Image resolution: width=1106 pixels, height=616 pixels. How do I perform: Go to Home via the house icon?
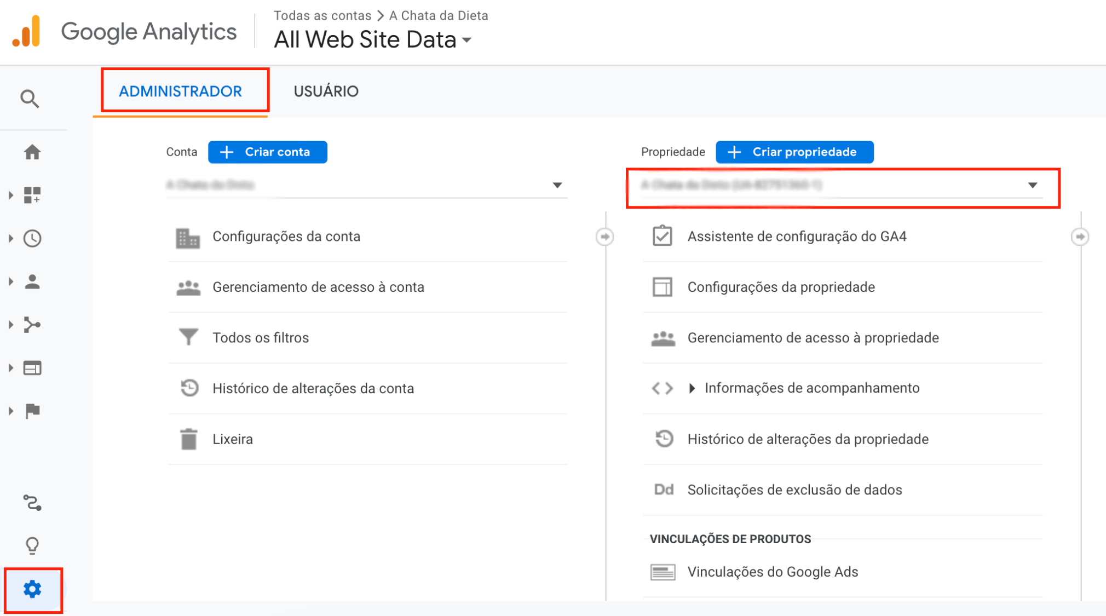pyautogui.click(x=32, y=152)
